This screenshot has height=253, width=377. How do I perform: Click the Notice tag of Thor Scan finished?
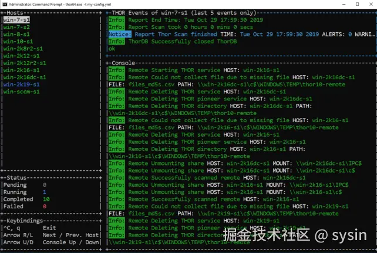coord(120,34)
